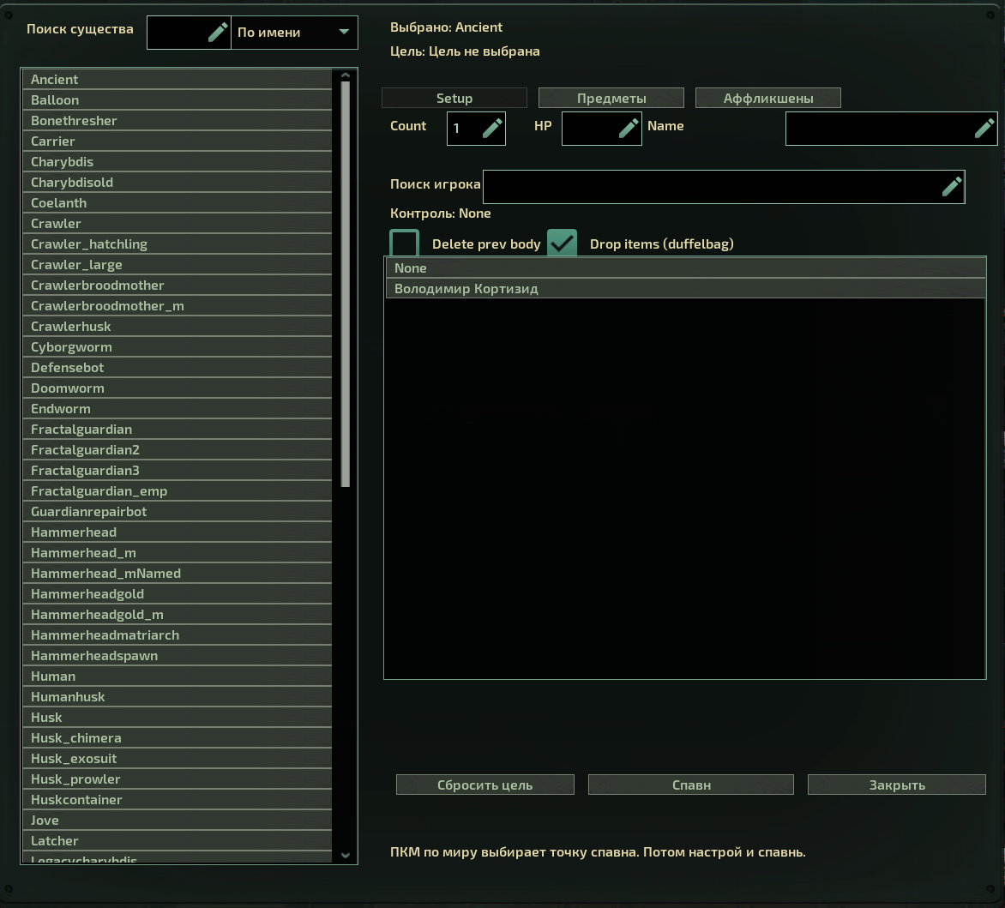This screenshot has height=908, width=1005.
Task: Select Humanhusk creature
Action: coord(178,696)
